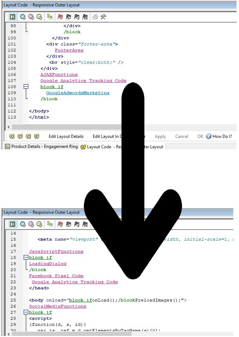
Task: Click the print icon in top toolbar
Action: pos(95,17)
